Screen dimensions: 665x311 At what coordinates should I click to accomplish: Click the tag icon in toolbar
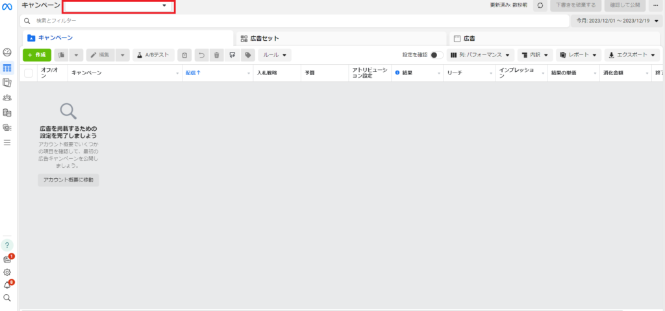pyautogui.click(x=247, y=55)
